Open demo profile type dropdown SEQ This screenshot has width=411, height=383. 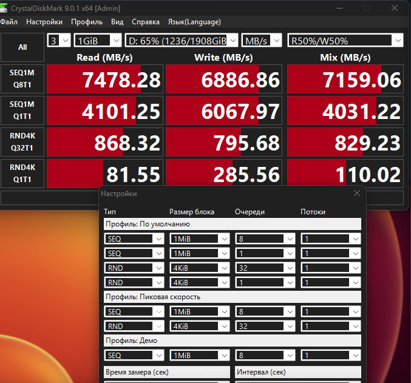pyautogui.click(x=134, y=355)
